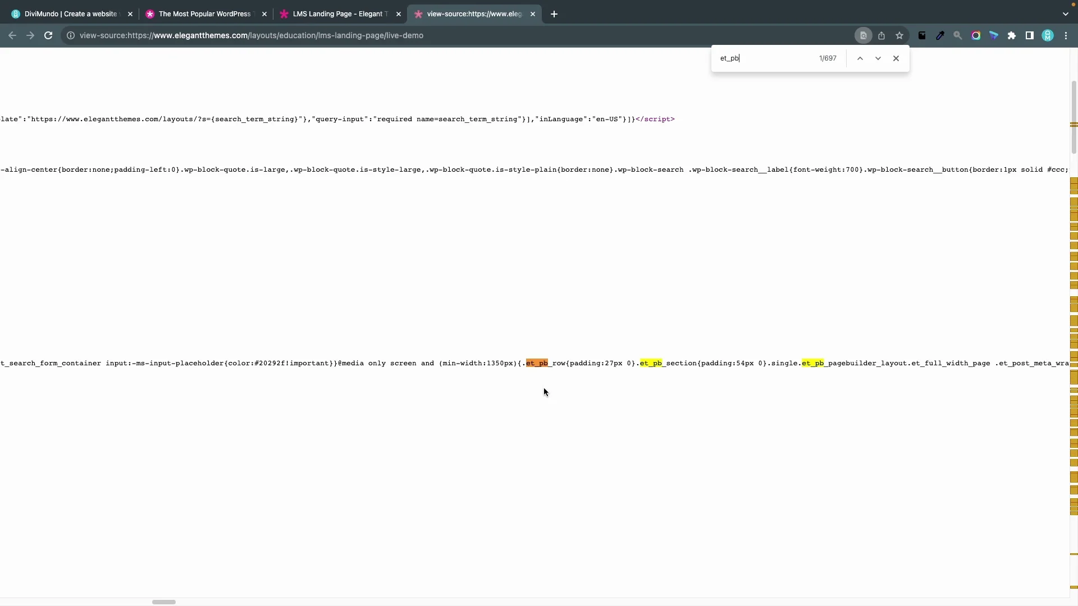Click the find box containing et_pb
The width and height of the screenshot is (1078, 606).
tap(766, 58)
